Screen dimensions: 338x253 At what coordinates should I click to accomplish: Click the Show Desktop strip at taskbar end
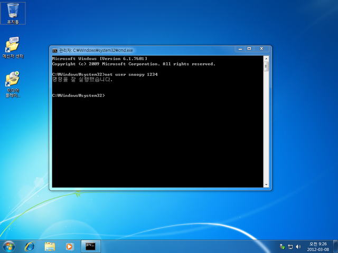coord(335,246)
